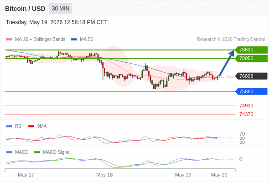Click the 74370 support level label
Image resolution: width=269 pixels, height=182 pixels.
246,114
